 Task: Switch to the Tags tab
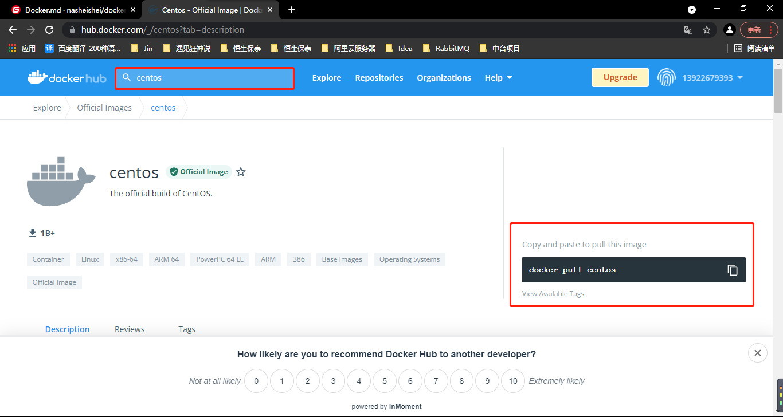[x=187, y=329]
